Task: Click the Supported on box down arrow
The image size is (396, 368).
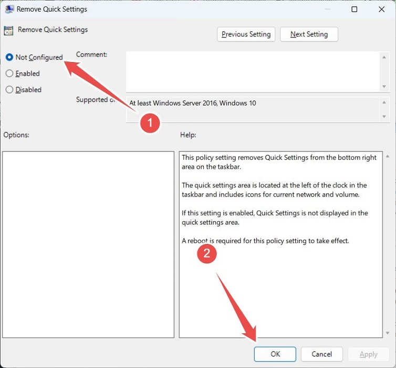Action: click(384, 116)
